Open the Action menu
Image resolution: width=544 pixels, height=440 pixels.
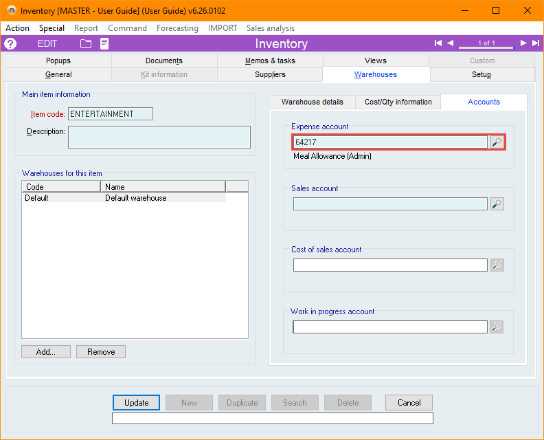pyautogui.click(x=17, y=28)
